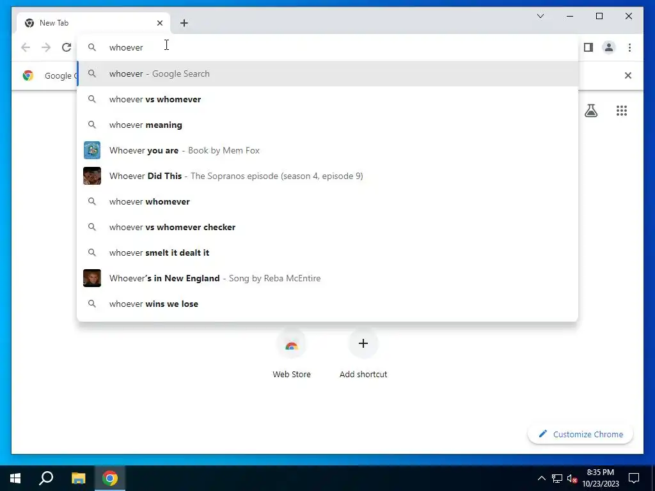Click the Sopranos episode thumbnail
Screen dimensions: 655x491
pyautogui.click(x=92, y=176)
